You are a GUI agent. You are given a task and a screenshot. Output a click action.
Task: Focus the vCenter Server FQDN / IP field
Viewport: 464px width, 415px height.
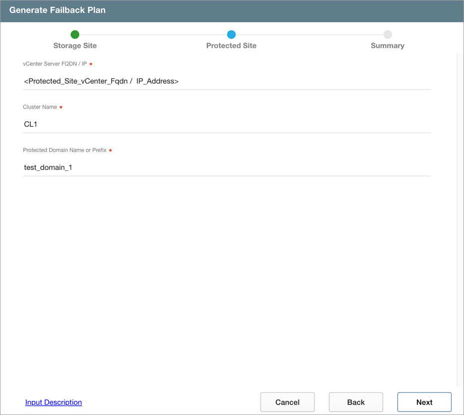point(227,81)
